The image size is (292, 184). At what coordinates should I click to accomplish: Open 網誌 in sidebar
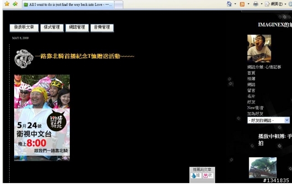click(251, 85)
